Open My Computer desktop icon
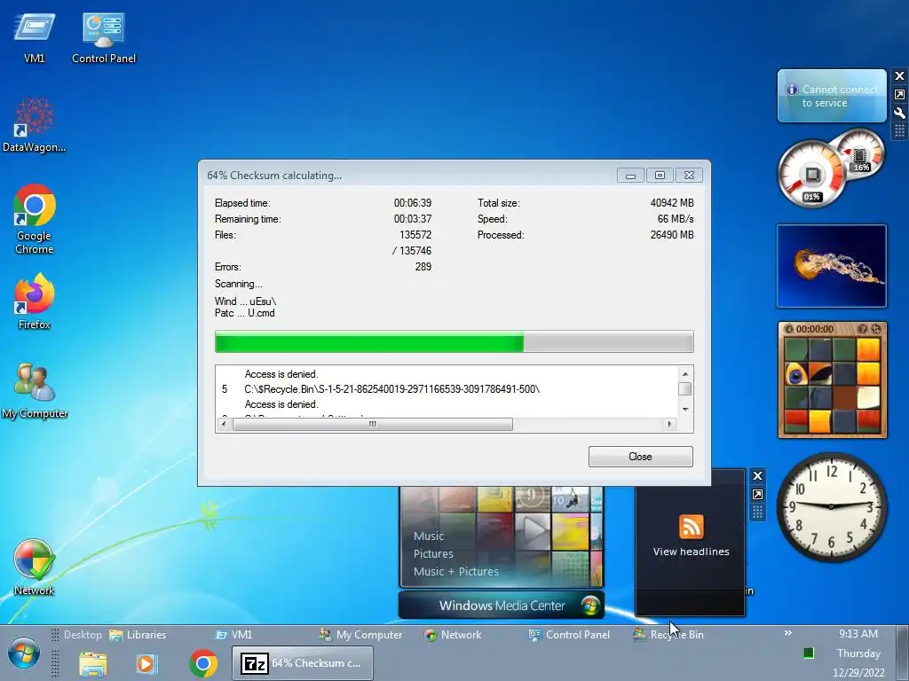This screenshot has width=909, height=681. point(35,390)
